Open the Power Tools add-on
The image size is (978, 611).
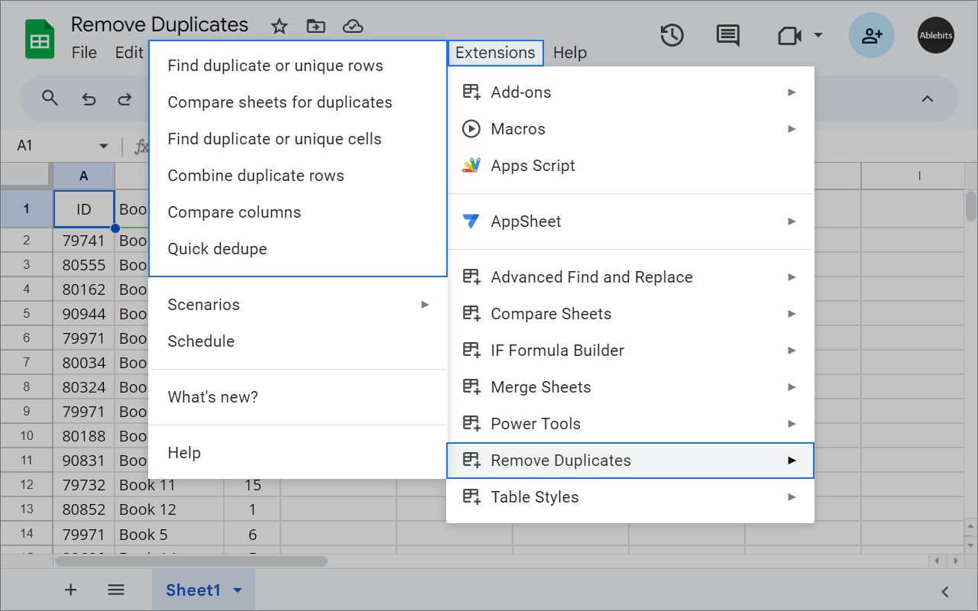(x=630, y=424)
